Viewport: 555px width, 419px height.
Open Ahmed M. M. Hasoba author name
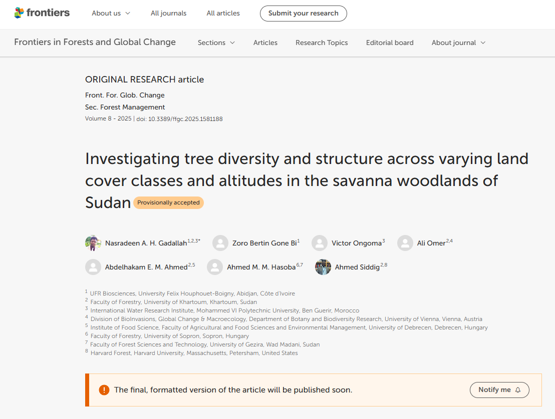261,267
